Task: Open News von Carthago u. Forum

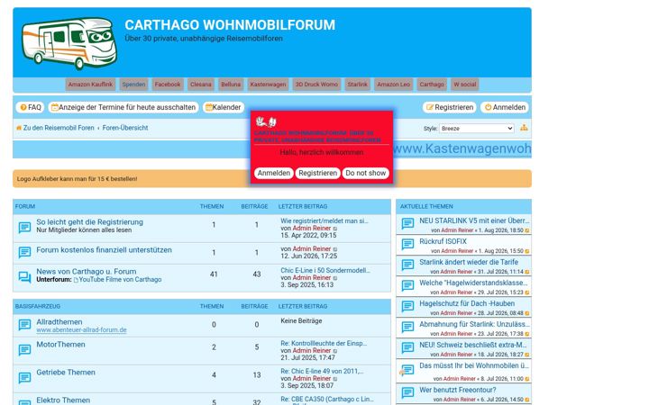Action: point(87,272)
